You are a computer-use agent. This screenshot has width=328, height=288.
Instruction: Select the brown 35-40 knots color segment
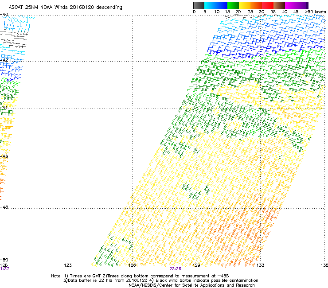coord(279,5)
